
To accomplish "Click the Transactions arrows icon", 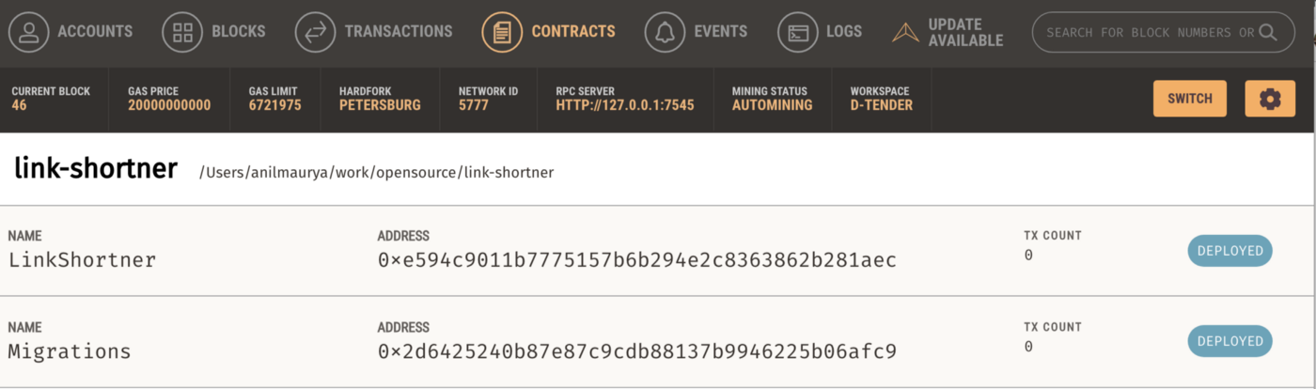I will click(x=315, y=32).
